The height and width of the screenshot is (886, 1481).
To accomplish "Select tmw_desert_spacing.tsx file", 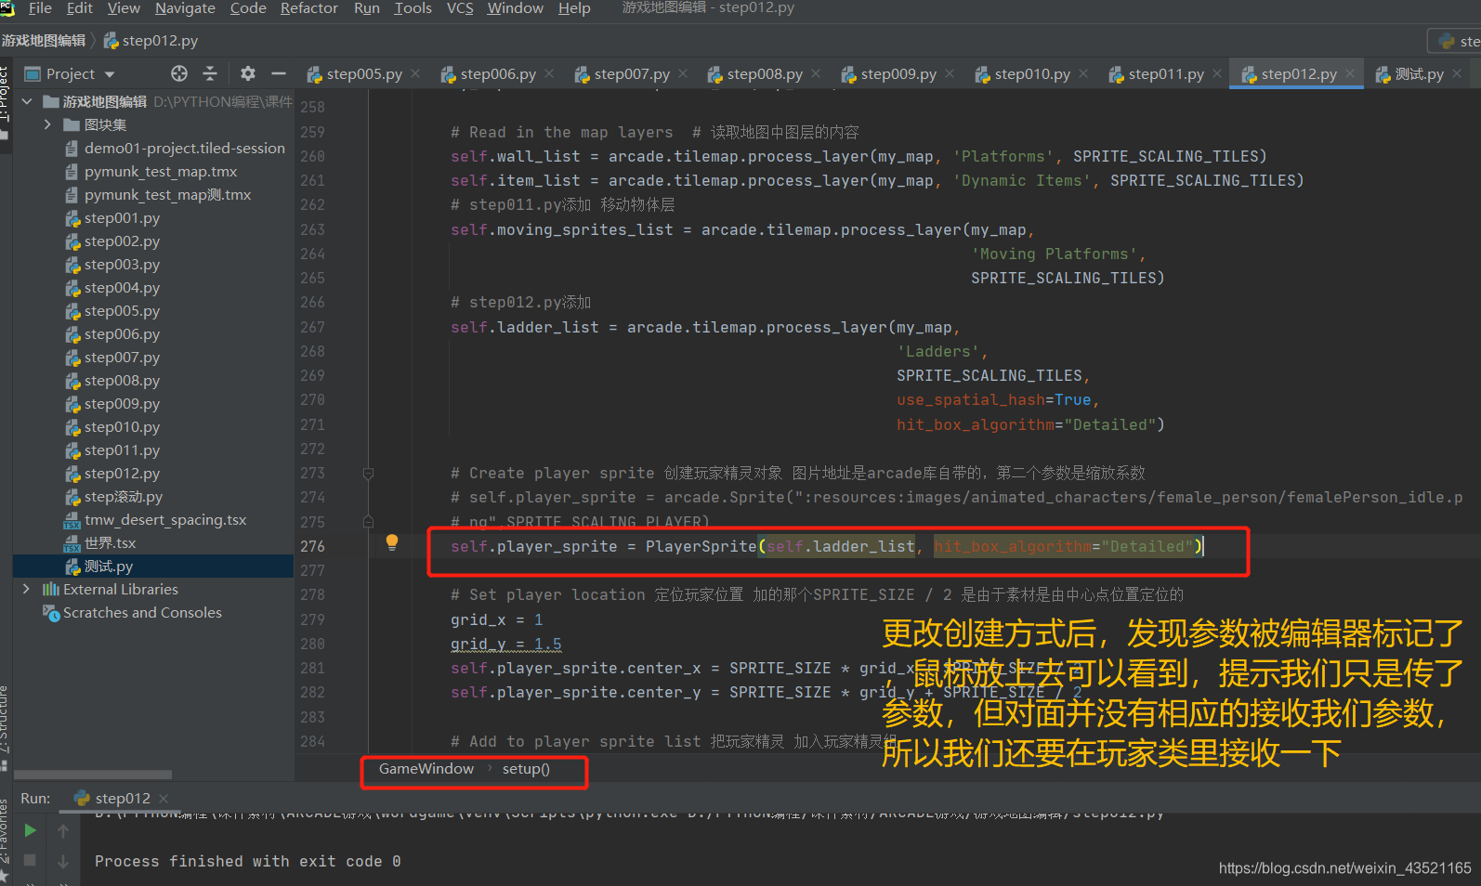I will [164, 520].
